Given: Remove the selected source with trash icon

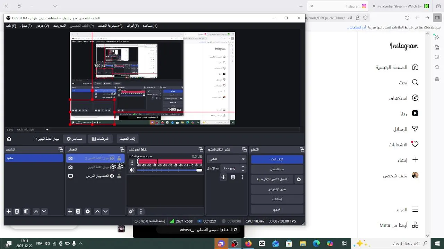Looking at the screenshot, I should [78, 211].
